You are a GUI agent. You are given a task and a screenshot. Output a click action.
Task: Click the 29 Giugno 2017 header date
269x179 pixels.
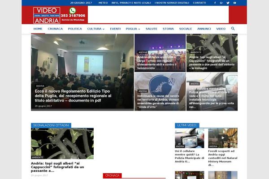[81, 3]
